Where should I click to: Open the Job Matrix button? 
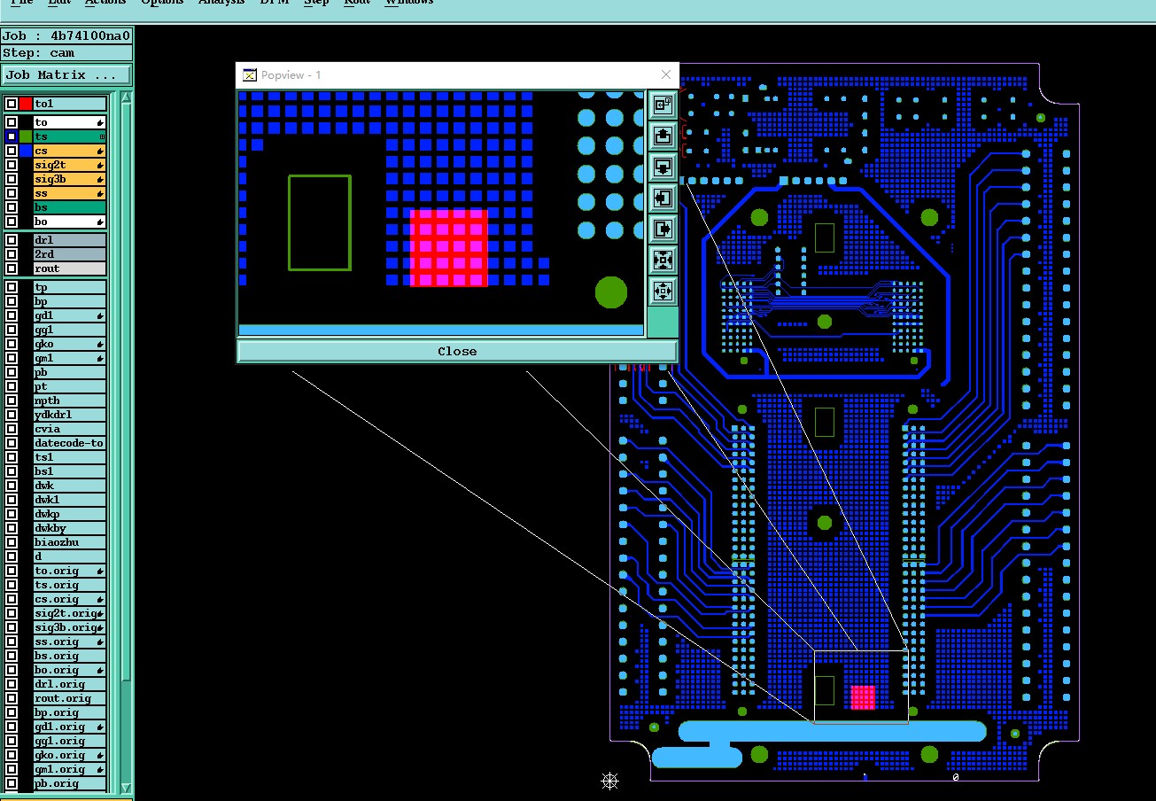click(66, 75)
